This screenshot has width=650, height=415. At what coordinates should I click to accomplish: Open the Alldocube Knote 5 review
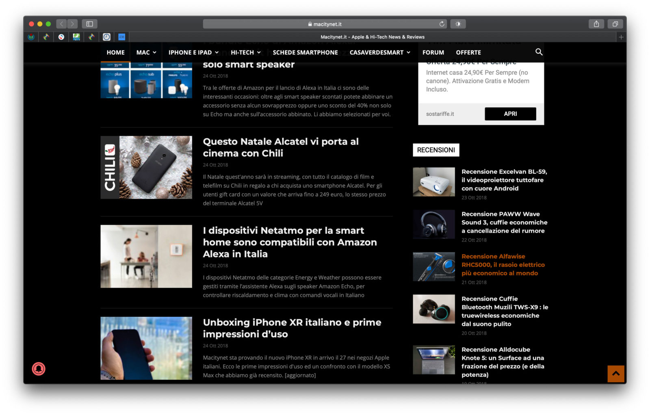tap(503, 362)
